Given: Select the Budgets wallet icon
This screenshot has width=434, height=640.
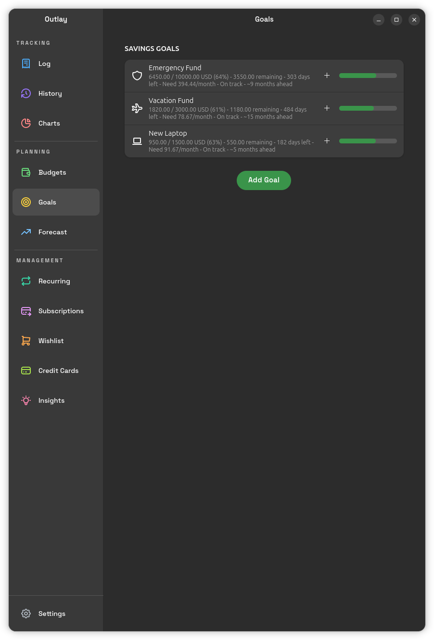Looking at the screenshot, I should click(26, 172).
